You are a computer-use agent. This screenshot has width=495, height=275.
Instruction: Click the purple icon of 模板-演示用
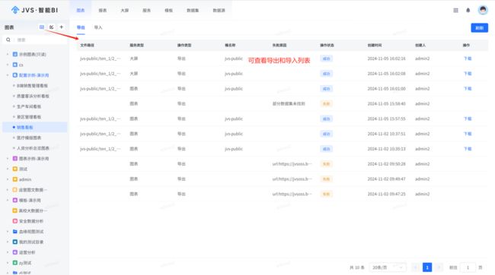[14, 200]
